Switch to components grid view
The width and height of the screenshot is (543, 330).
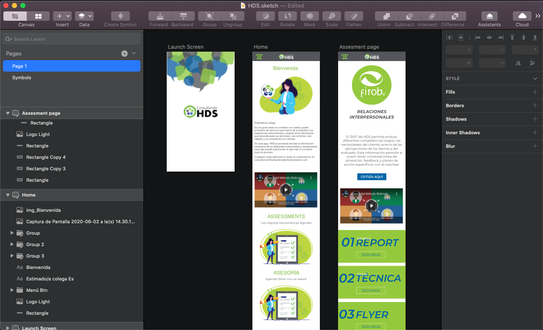(x=38, y=16)
